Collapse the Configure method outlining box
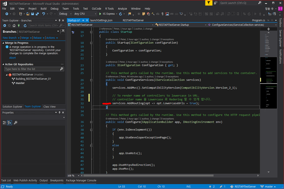This screenshot has height=189, width=284. click(91, 122)
